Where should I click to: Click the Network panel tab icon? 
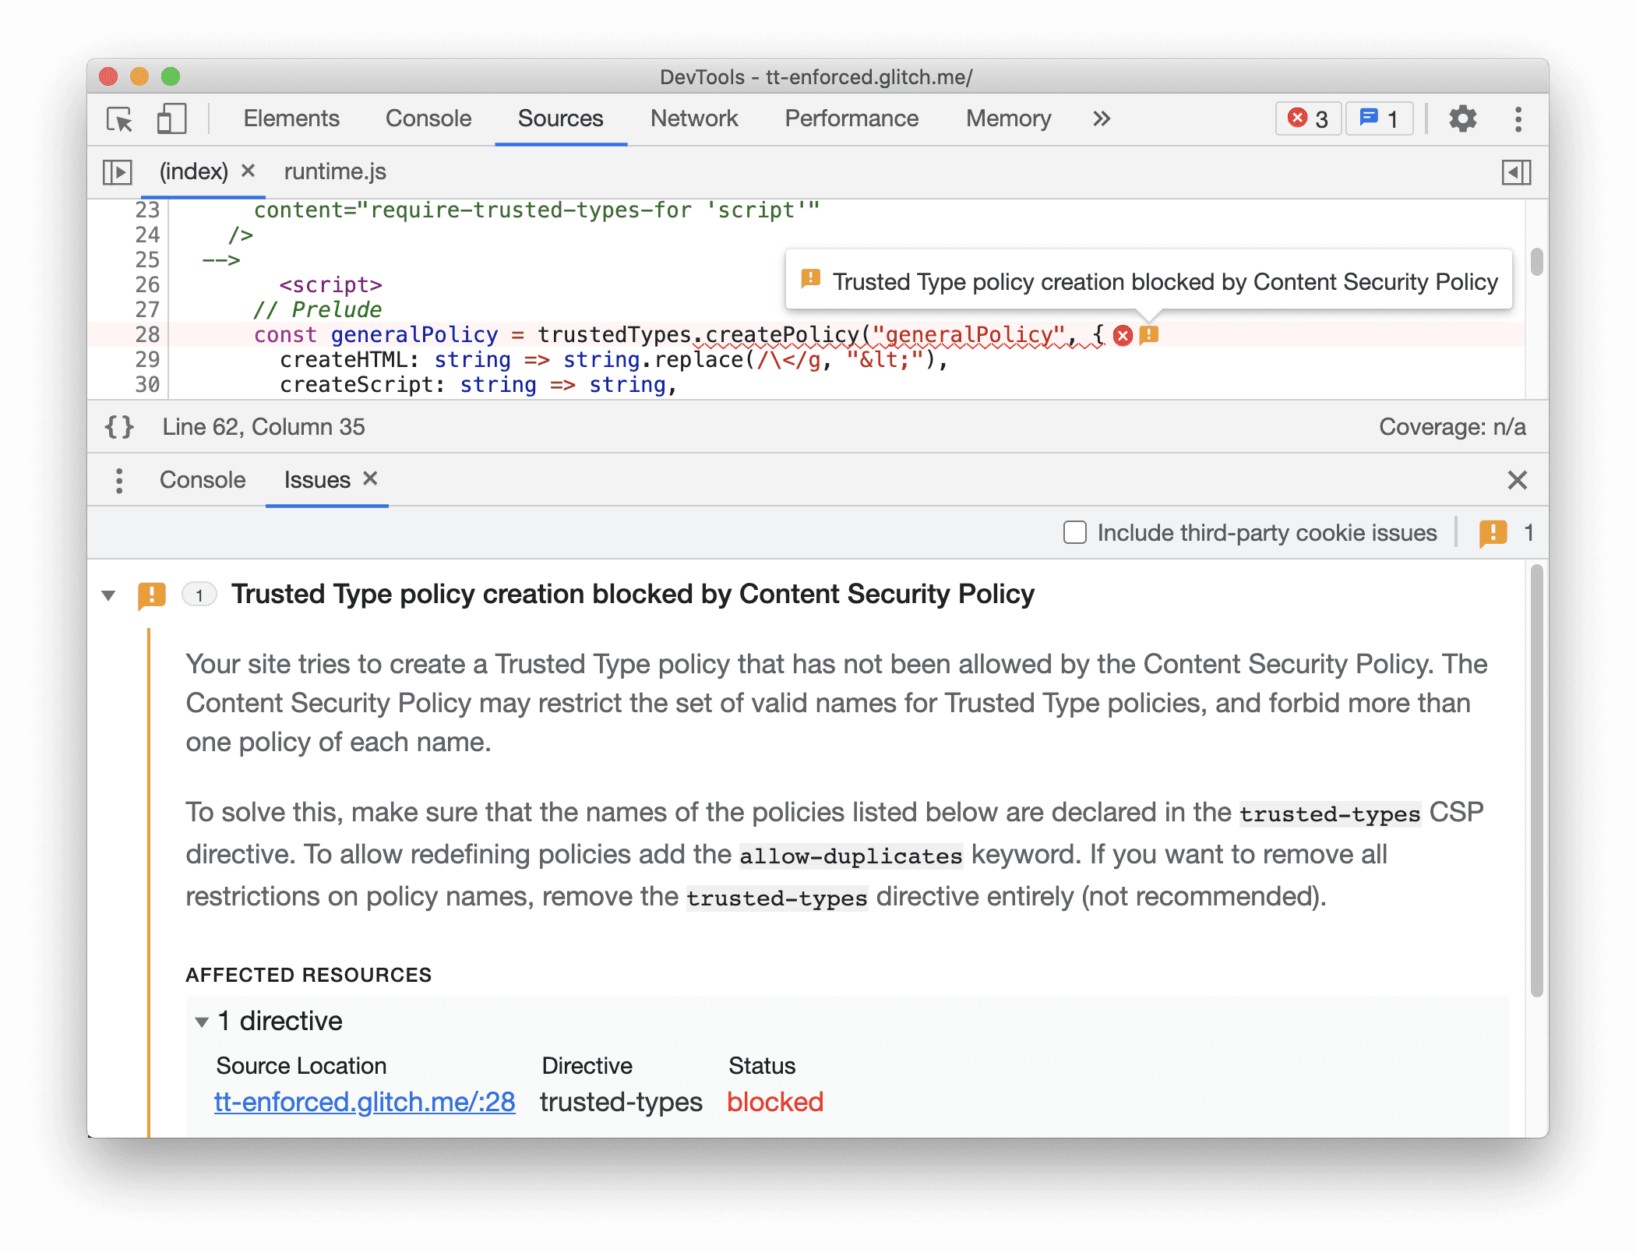pos(695,117)
